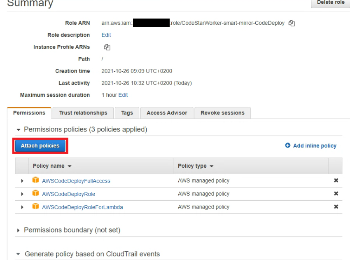Click the policy type cell for AWSCodeDeployRole
Viewport: 350px width, 260px height.
coord(203,194)
